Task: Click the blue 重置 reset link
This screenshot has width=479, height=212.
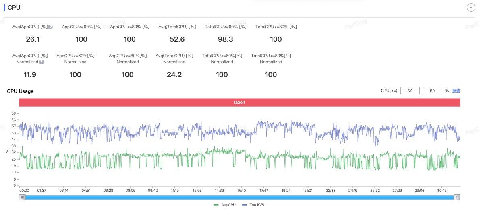Action: (456, 91)
